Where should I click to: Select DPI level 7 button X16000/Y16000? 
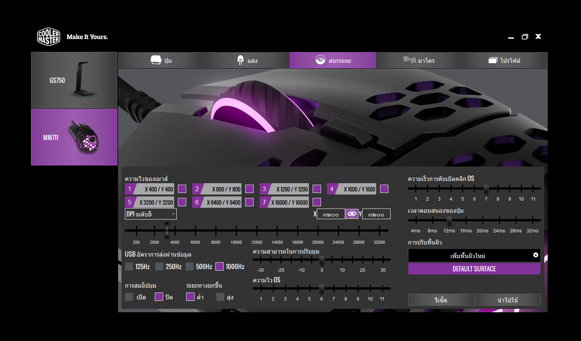click(284, 202)
